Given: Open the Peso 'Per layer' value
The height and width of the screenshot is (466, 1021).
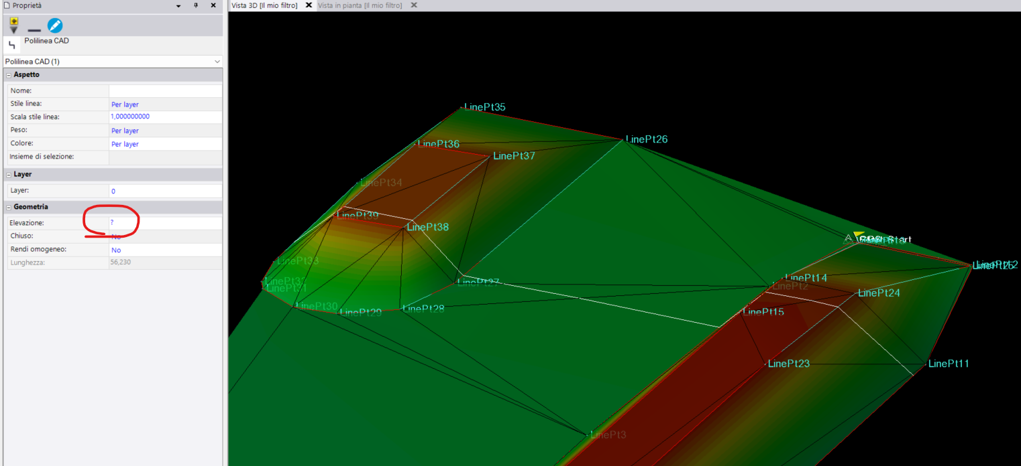Looking at the screenshot, I should tap(165, 131).
